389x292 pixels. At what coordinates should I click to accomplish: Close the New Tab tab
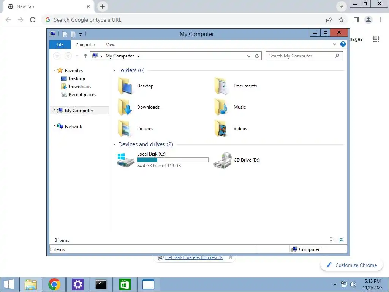coord(88,6)
